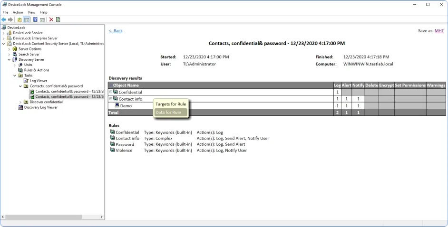Click the Warnings column header

(x=436, y=85)
